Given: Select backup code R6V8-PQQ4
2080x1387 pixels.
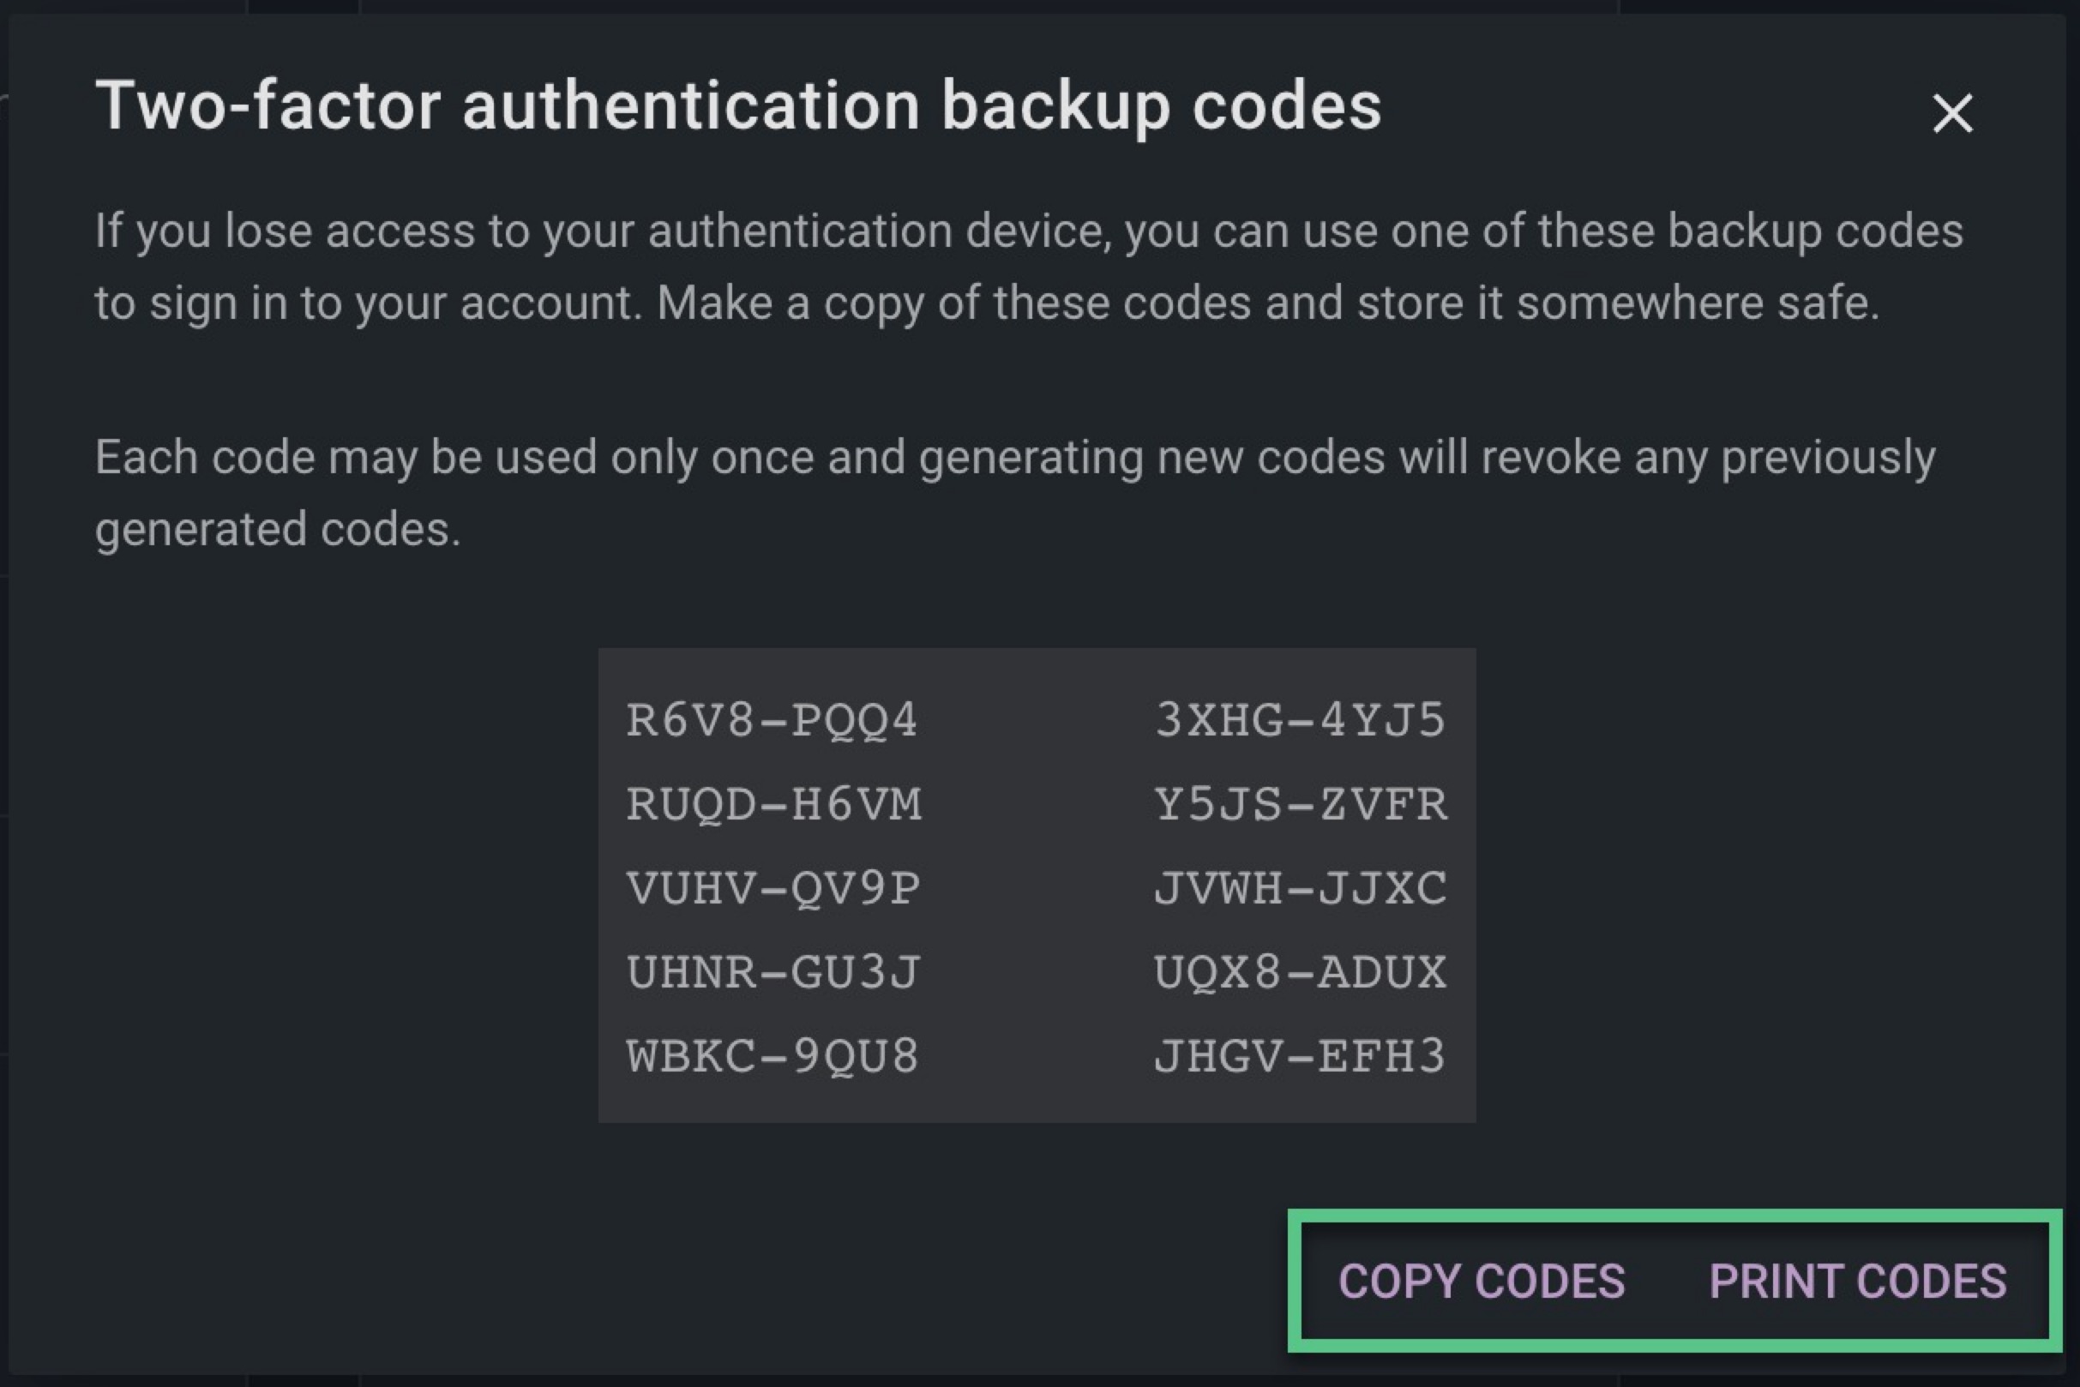Looking at the screenshot, I should (772, 720).
